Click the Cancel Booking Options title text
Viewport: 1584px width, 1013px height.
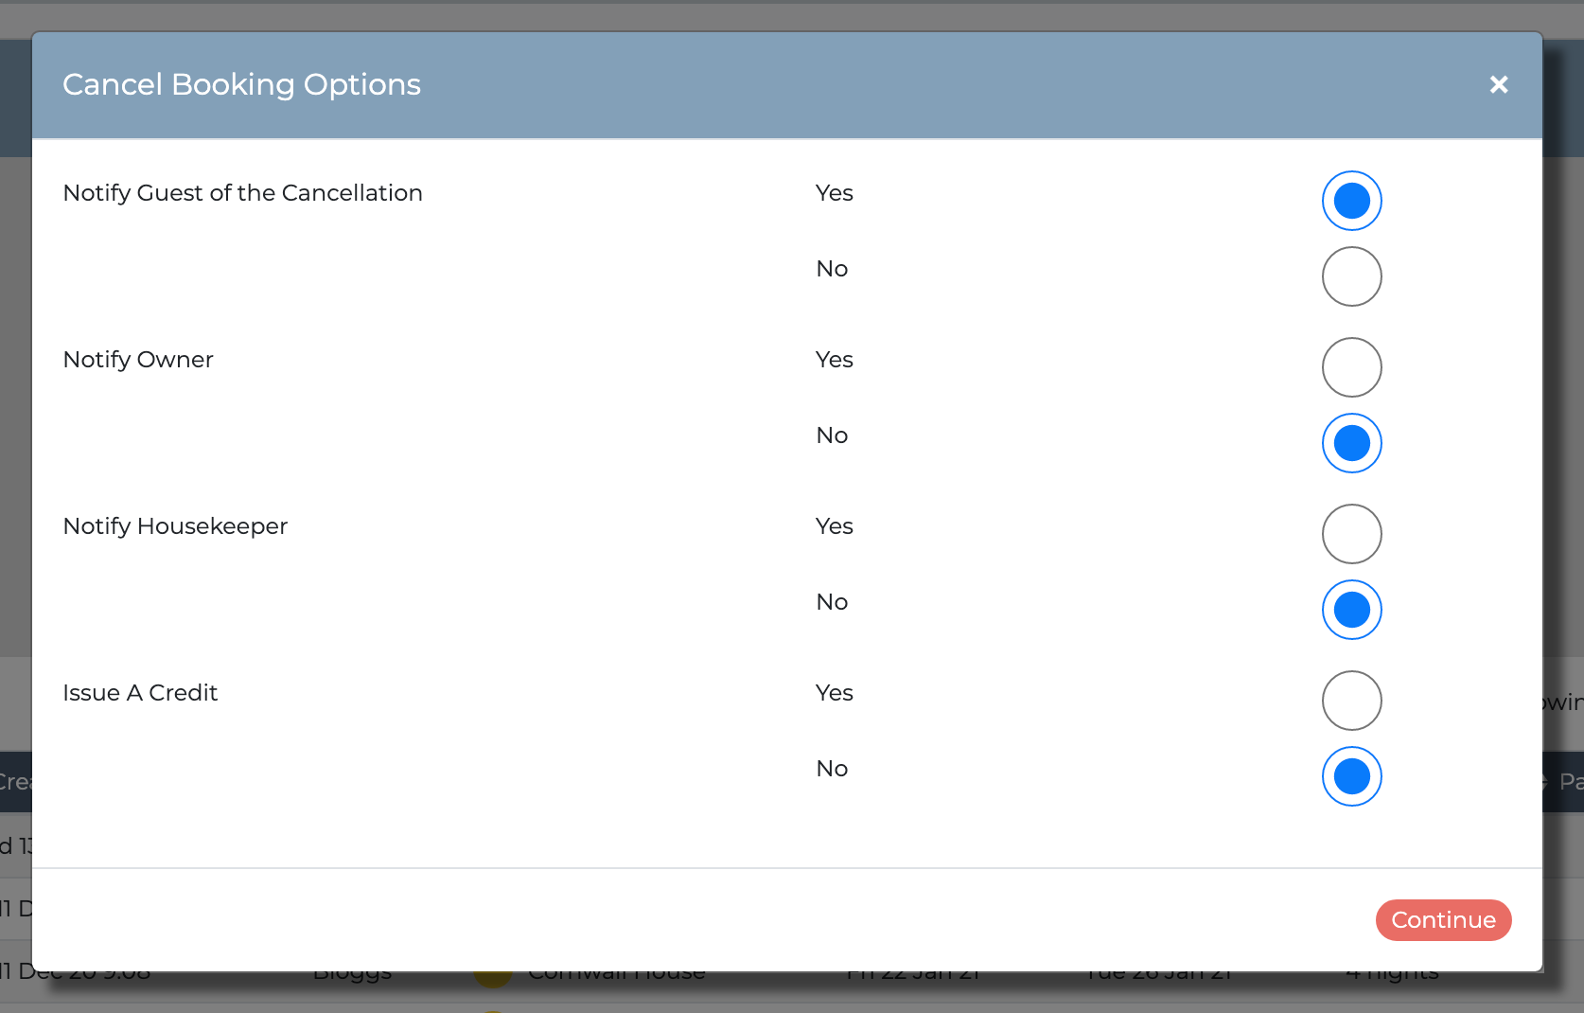(241, 85)
